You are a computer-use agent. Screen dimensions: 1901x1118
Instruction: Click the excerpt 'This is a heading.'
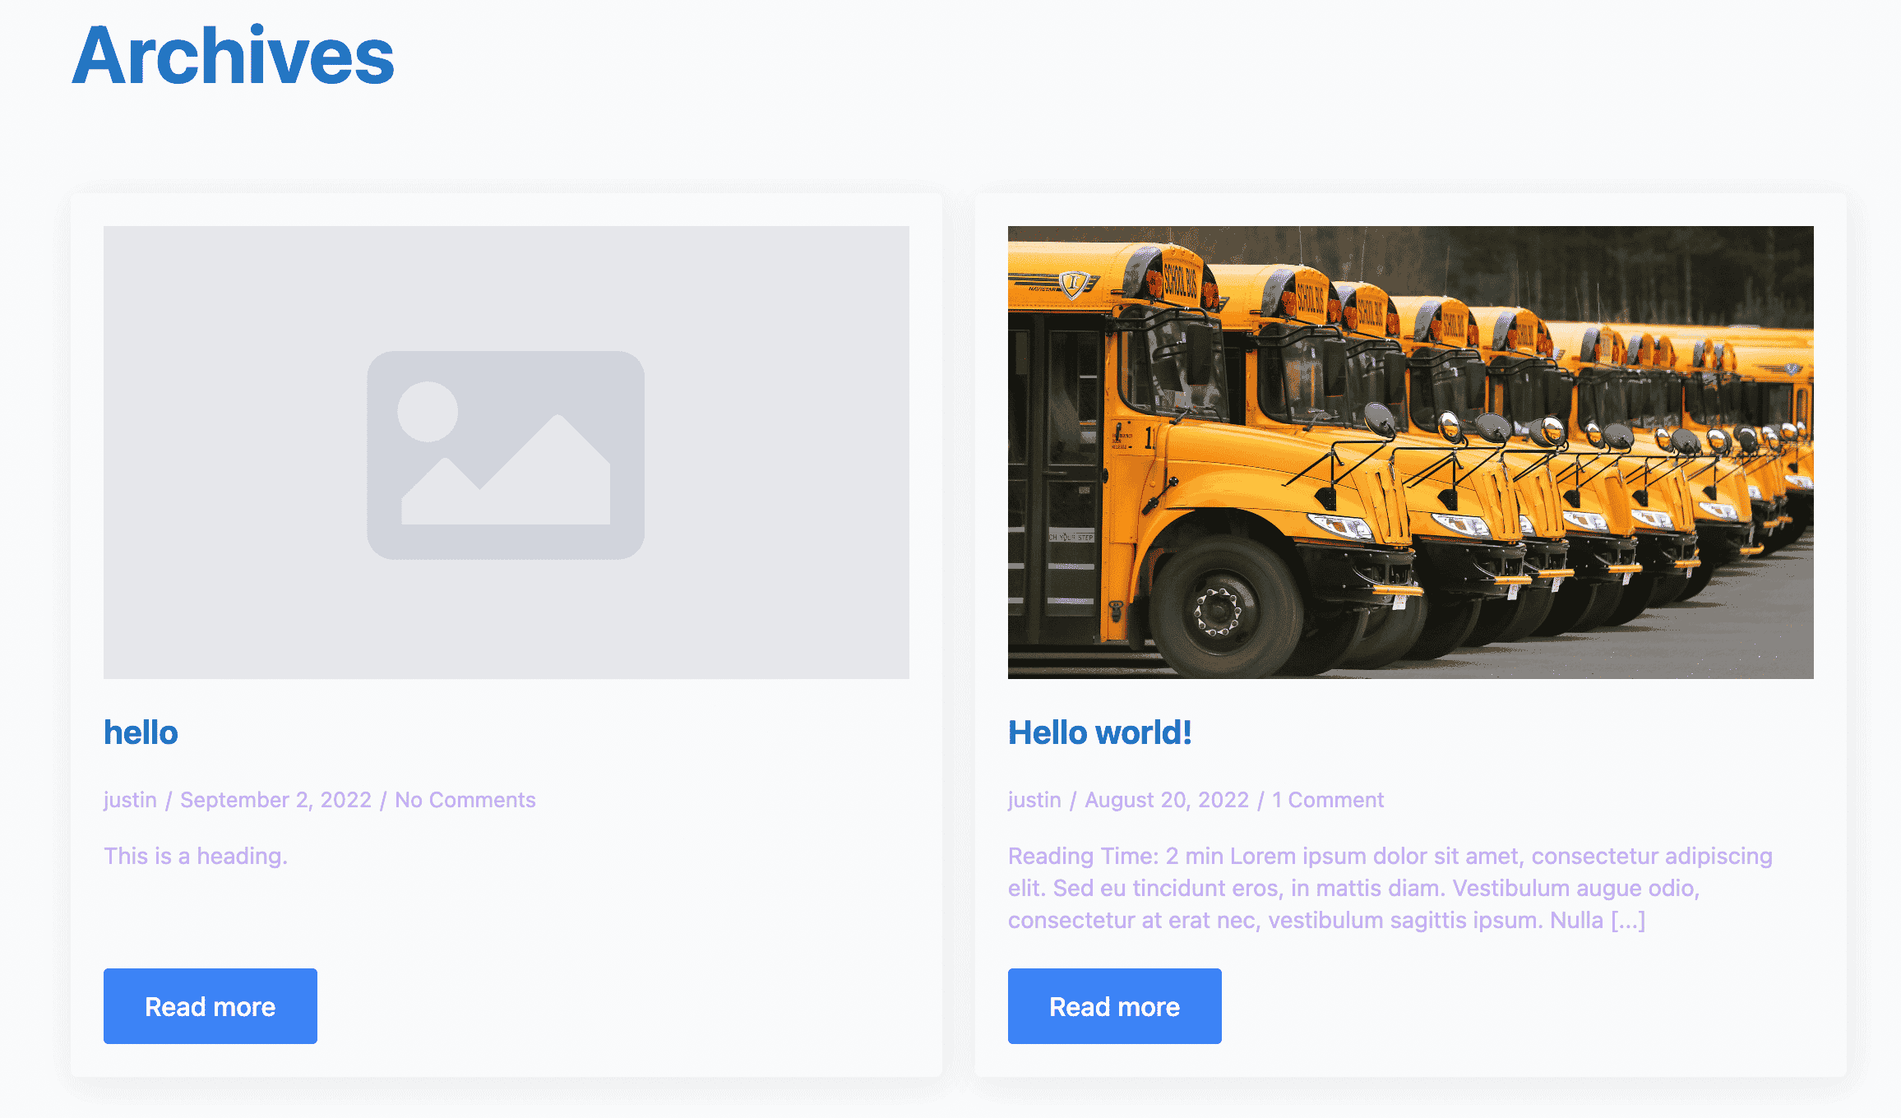[x=196, y=856]
